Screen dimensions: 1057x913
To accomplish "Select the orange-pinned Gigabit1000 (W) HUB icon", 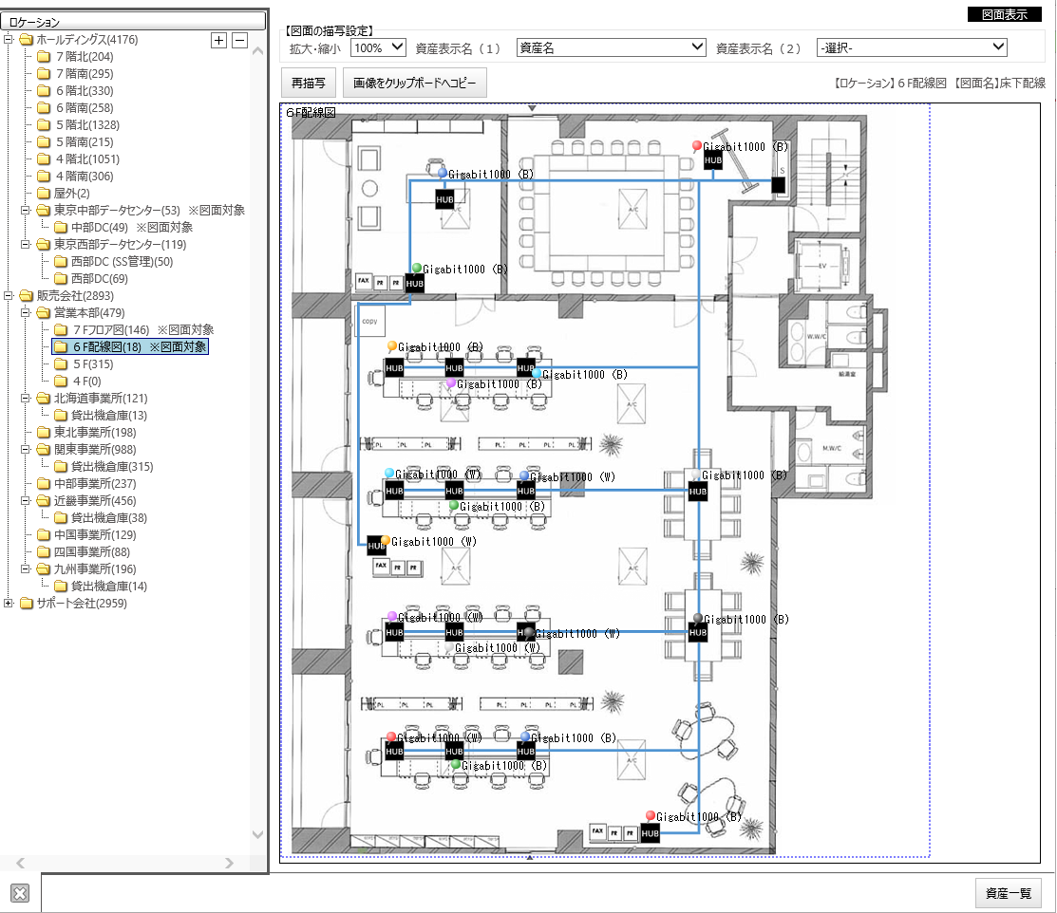I will tap(376, 545).
